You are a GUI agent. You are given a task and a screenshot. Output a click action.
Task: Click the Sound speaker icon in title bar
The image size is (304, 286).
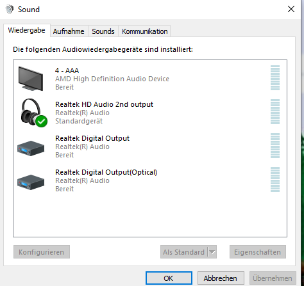[10, 10]
